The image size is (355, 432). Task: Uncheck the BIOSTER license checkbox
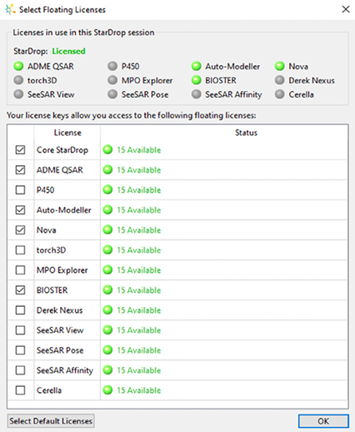20,290
